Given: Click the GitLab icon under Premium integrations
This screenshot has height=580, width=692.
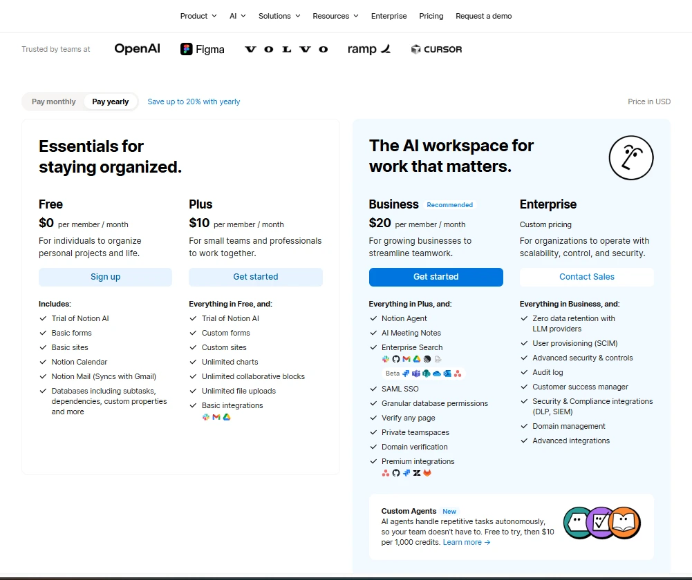Looking at the screenshot, I should (x=427, y=473).
